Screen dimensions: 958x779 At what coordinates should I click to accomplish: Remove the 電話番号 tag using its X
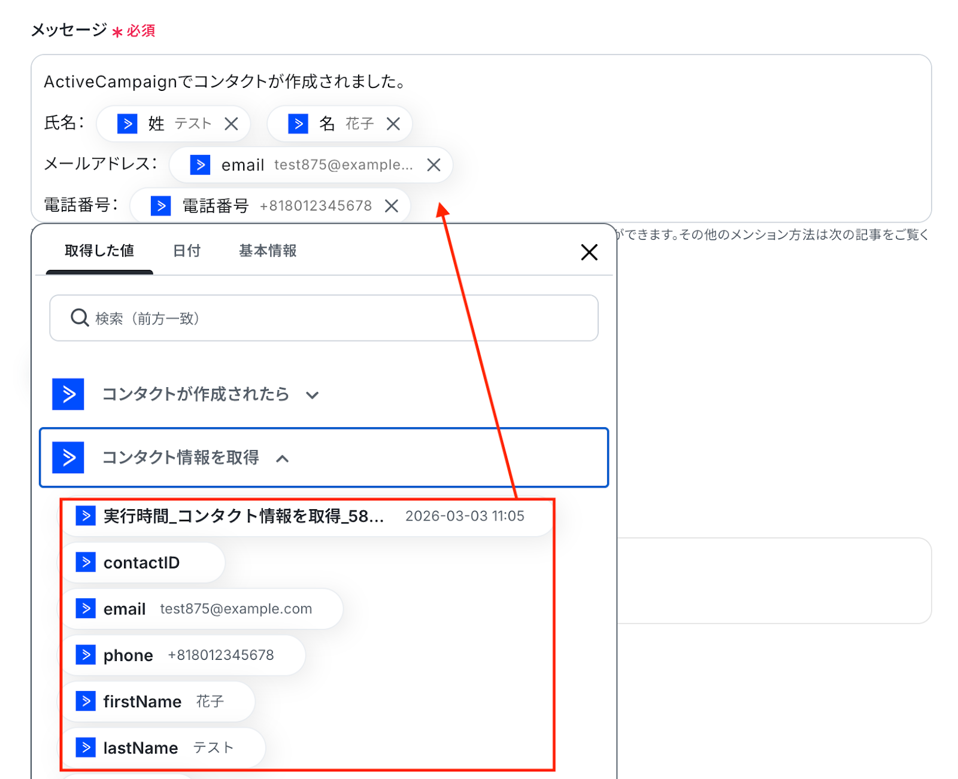pyautogui.click(x=392, y=206)
